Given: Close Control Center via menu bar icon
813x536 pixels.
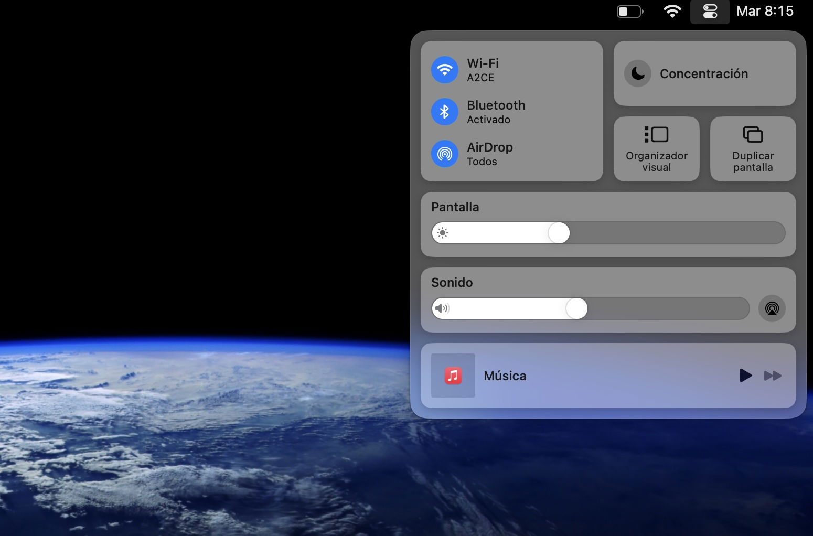Looking at the screenshot, I should coord(710,11).
